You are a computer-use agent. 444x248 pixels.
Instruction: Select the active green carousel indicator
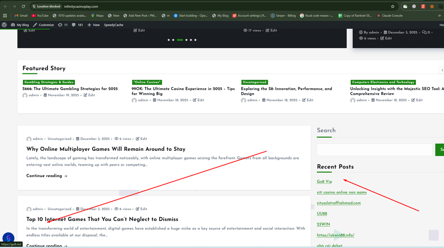(180, 40)
